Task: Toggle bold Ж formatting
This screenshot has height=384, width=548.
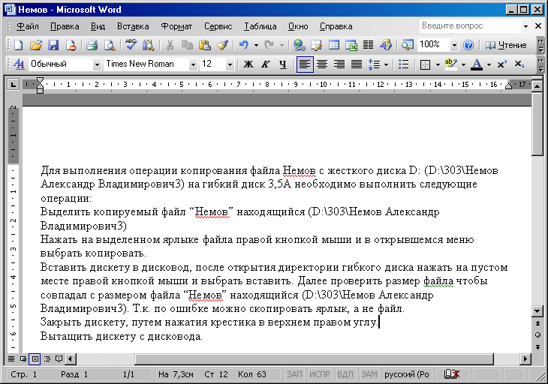Action: click(x=248, y=64)
